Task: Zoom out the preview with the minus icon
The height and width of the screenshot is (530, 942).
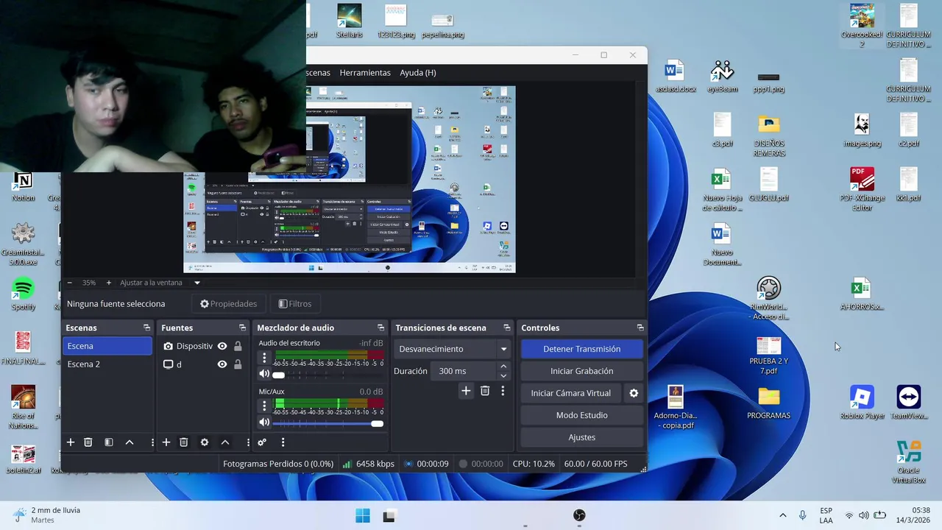Action: point(70,283)
